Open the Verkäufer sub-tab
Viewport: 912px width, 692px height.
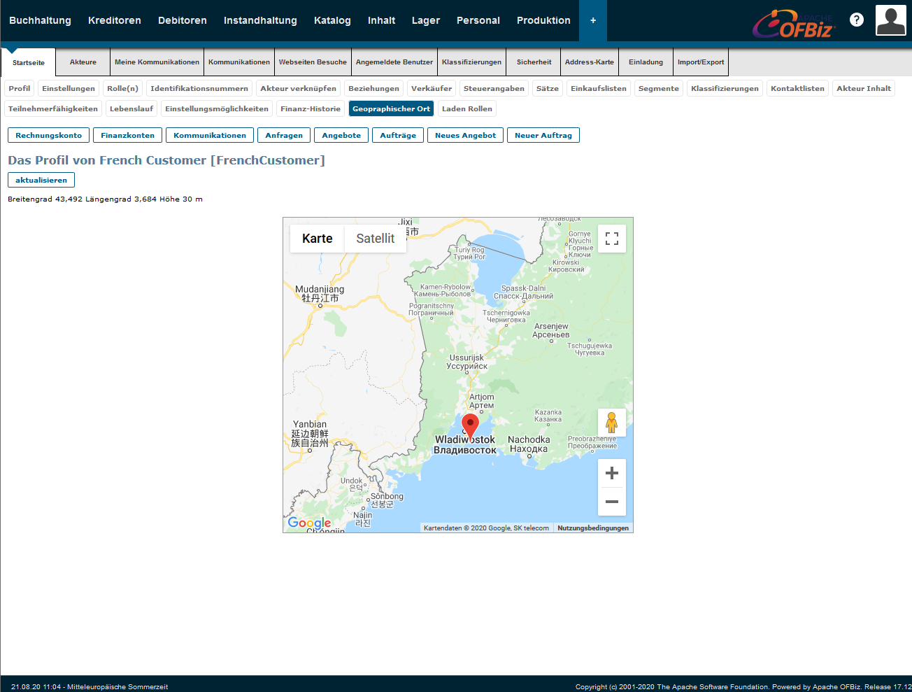tap(432, 88)
